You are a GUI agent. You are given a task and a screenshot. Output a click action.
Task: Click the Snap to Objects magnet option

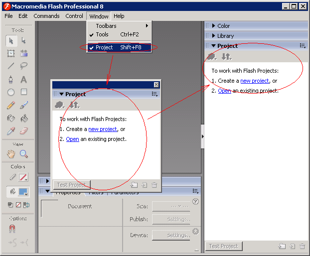click(11, 228)
